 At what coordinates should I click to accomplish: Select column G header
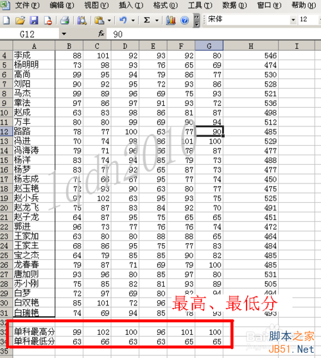pos(209,46)
